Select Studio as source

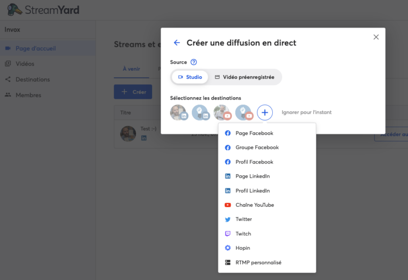click(x=190, y=77)
